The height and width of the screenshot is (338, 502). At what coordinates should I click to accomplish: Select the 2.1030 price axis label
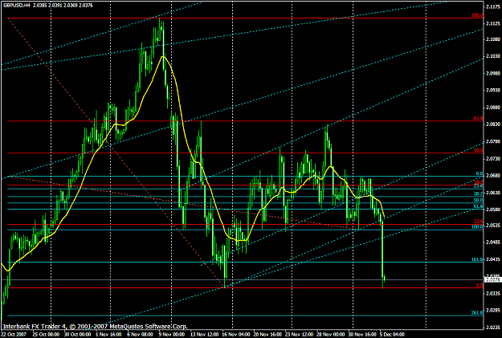pos(493,56)
